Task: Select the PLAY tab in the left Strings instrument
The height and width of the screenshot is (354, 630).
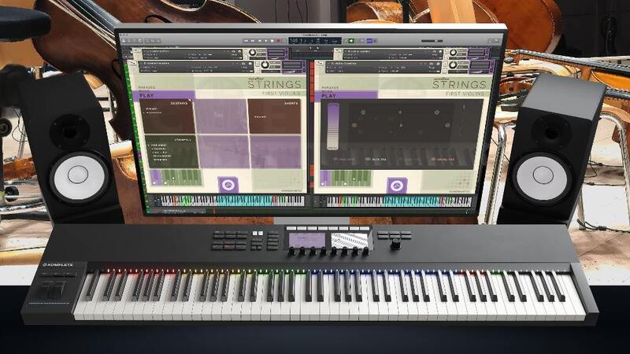Action: tap(146, 96)
